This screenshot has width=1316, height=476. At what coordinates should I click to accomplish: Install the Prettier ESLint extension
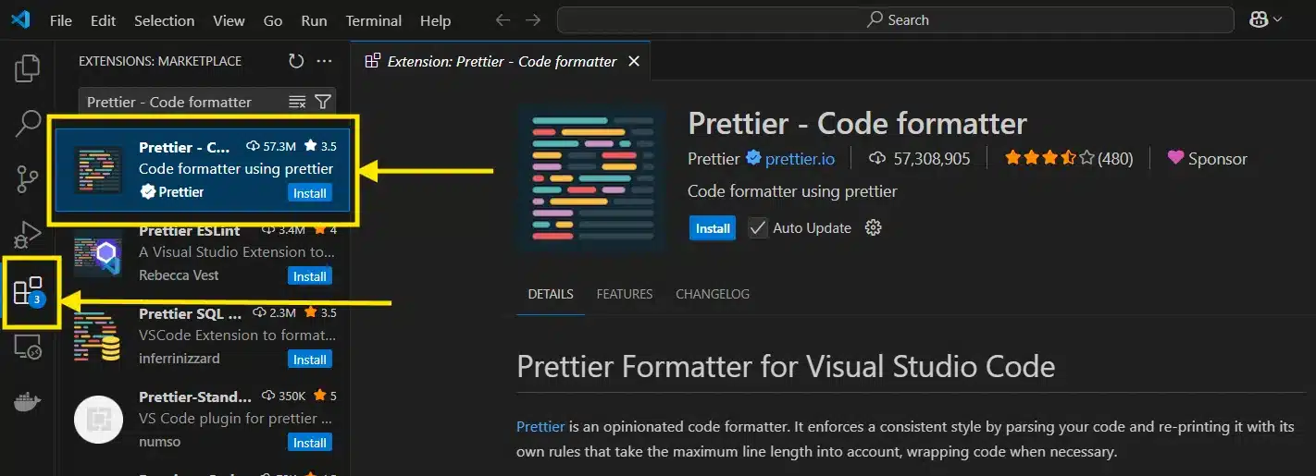click(x=310, y=276)
